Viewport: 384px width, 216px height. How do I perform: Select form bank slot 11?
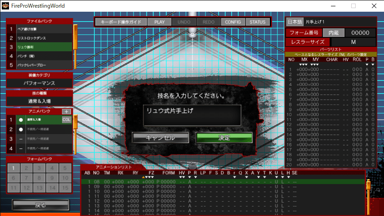click(13, 188)
